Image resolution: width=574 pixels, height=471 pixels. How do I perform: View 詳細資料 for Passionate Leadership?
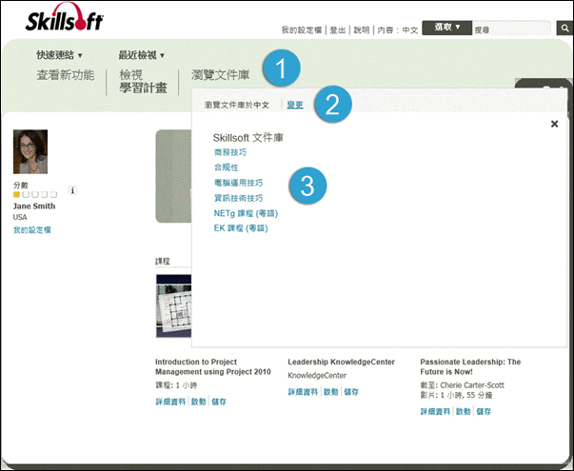click(x=435, y=412)
